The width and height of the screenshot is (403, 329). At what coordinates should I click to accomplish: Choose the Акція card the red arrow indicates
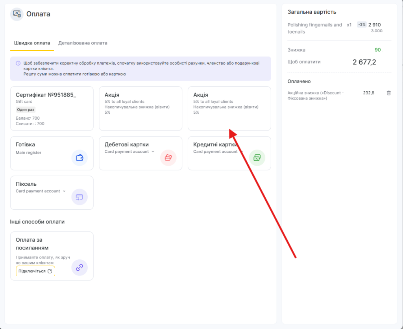click(229, 108)
